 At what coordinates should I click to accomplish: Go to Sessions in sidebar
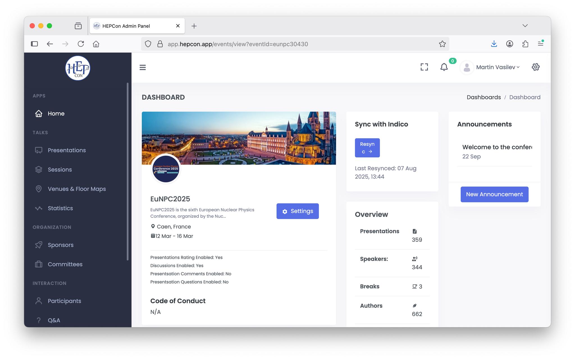[x=60, y=170]
